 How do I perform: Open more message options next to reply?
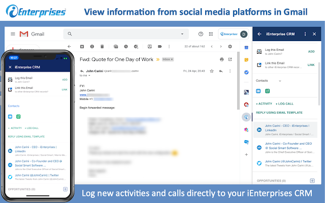coord(230,71)
